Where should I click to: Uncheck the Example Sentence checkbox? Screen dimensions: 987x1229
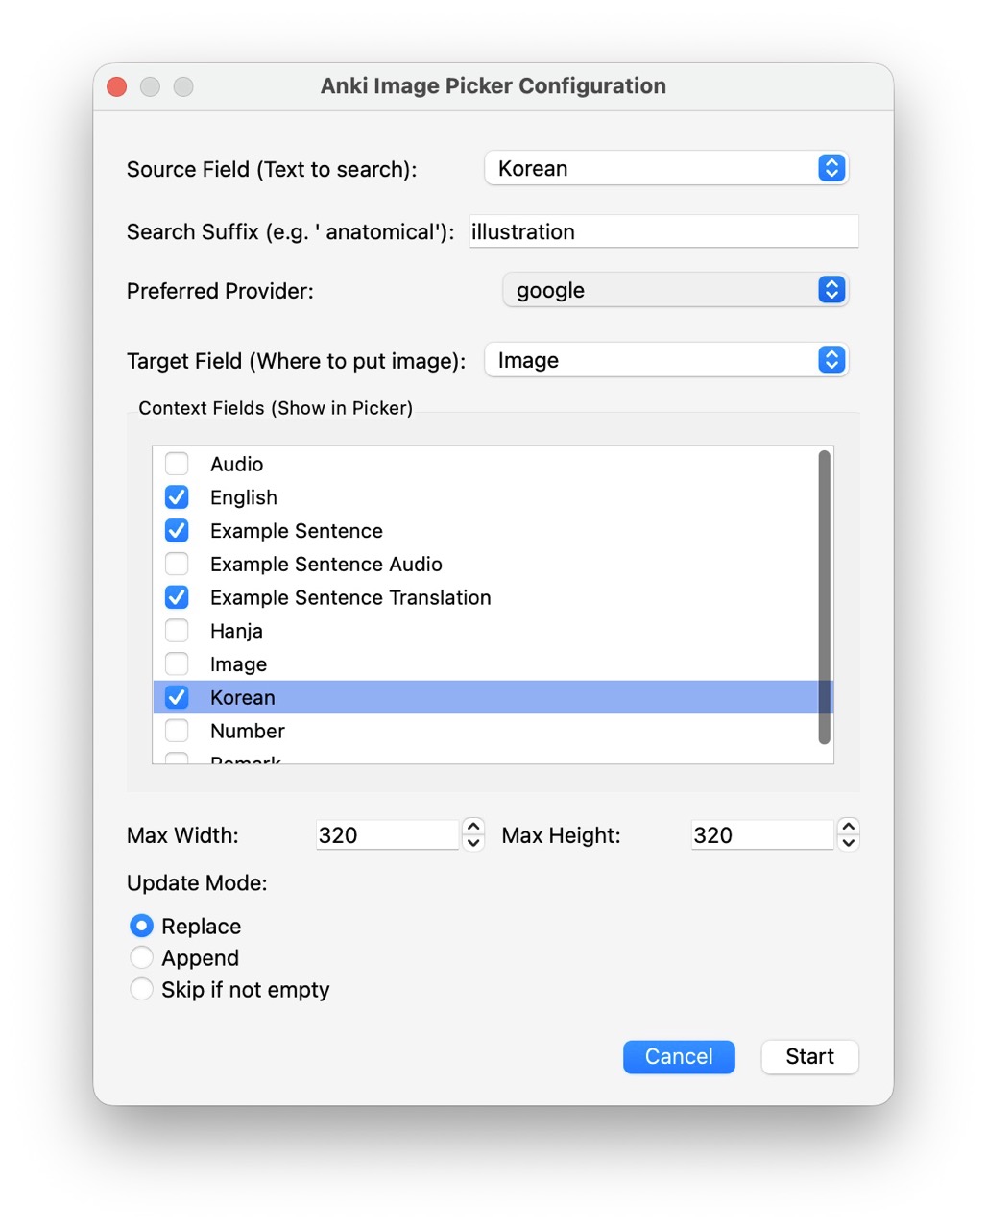[177, 530]
